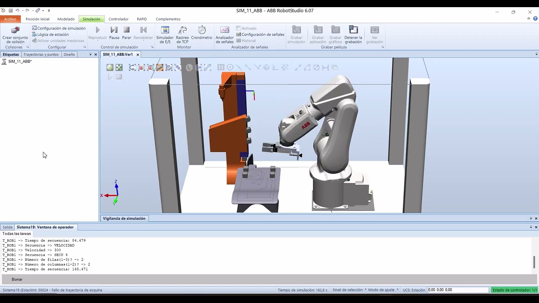The width and height of the screenshot is (539, 303).
Task: Click log line Velocidad -> 300
Action: click(32, 250)
